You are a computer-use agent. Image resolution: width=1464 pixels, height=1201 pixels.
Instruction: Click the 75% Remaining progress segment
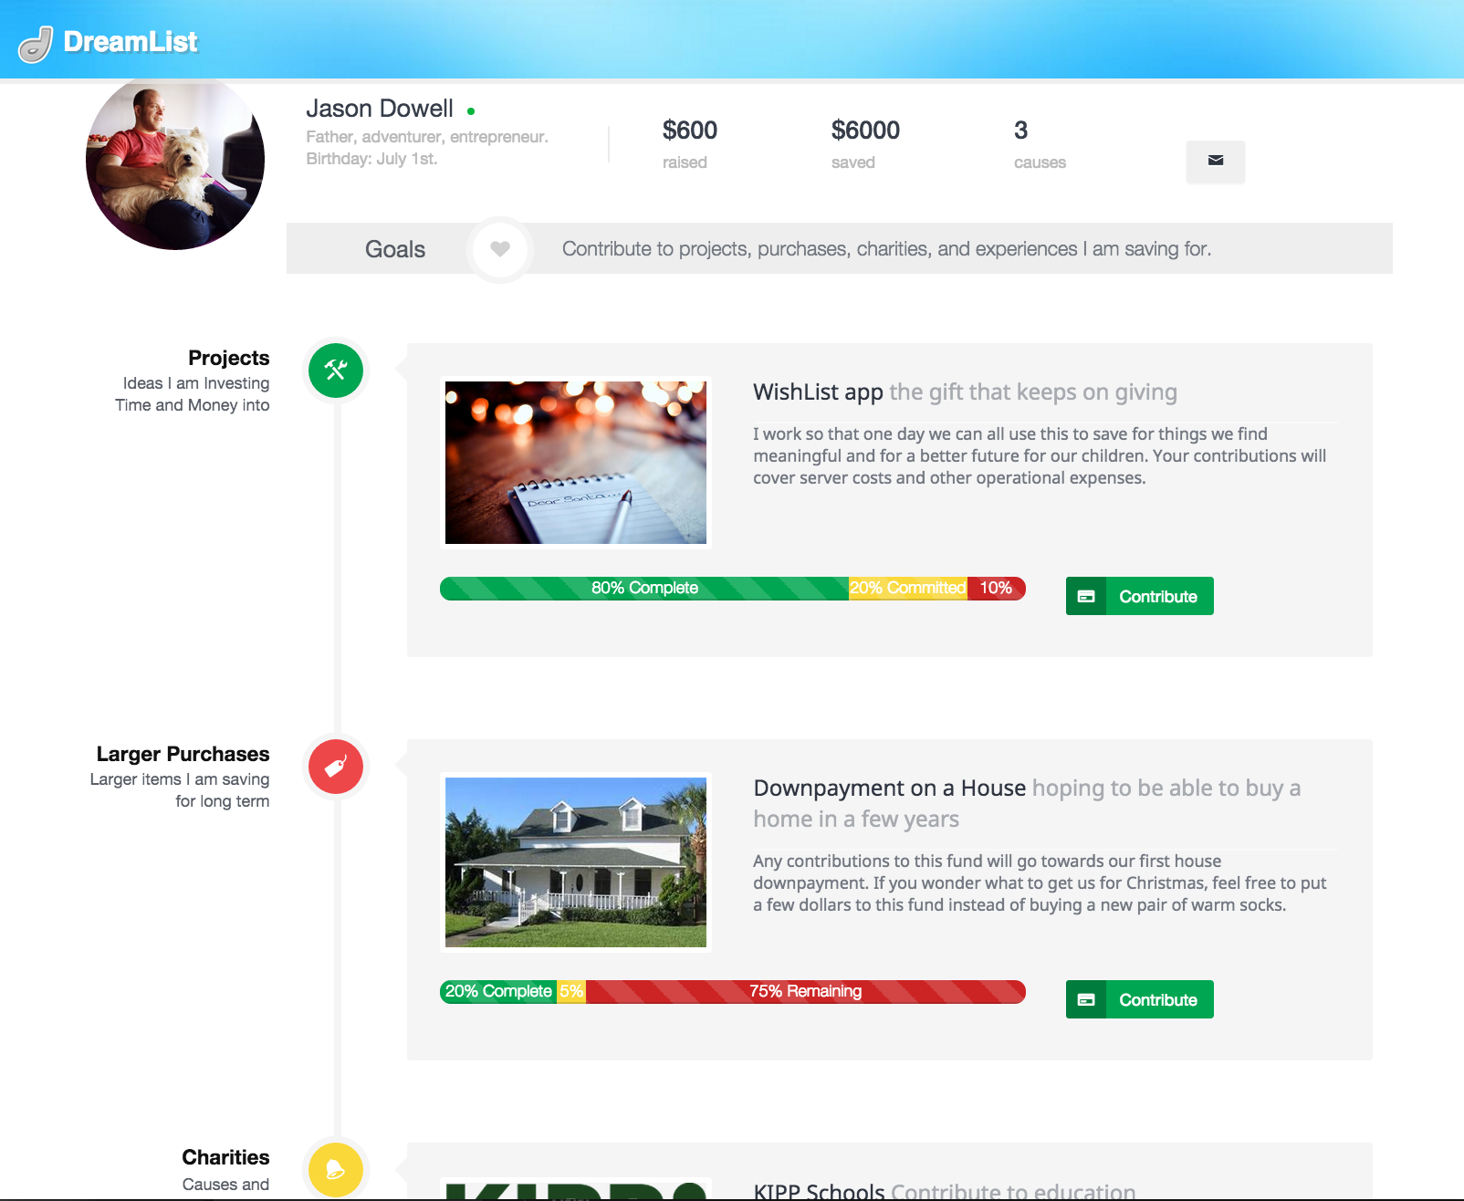(806, 992)
